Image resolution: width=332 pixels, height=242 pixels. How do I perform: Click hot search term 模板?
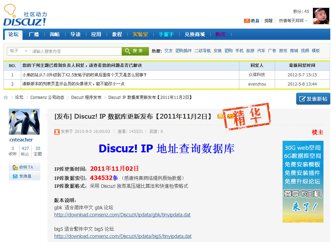point(316,51)
